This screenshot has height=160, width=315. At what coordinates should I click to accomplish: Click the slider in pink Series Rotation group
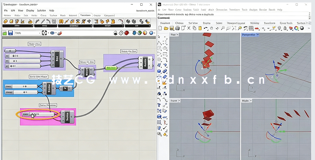coord(38,114)
